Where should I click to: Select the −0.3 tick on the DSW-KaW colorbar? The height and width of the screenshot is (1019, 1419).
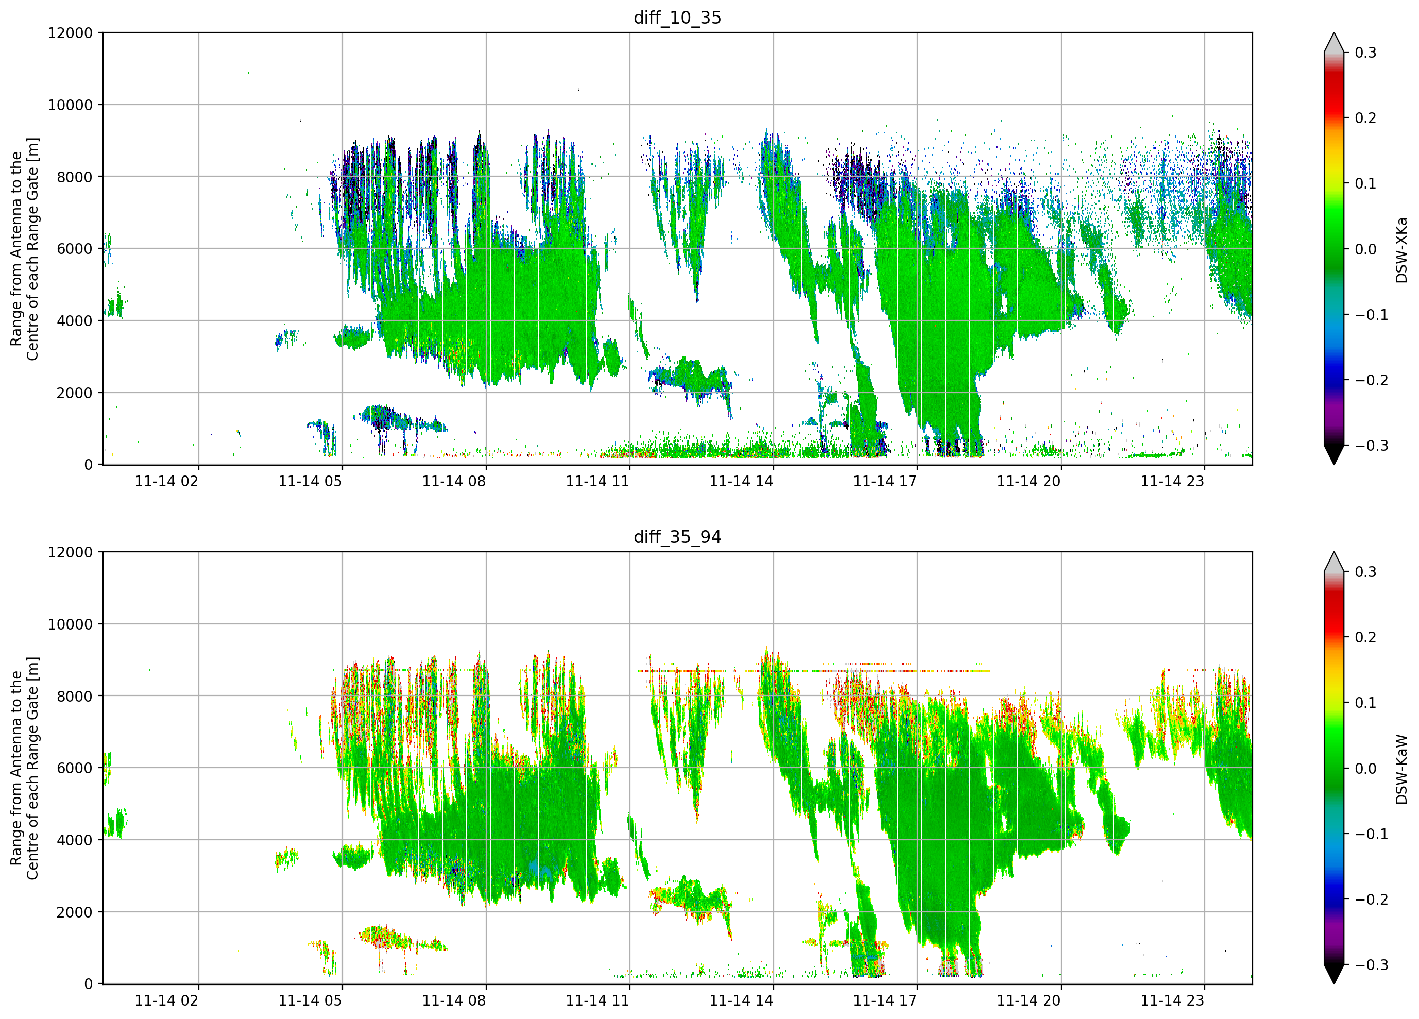point(1372,965)
